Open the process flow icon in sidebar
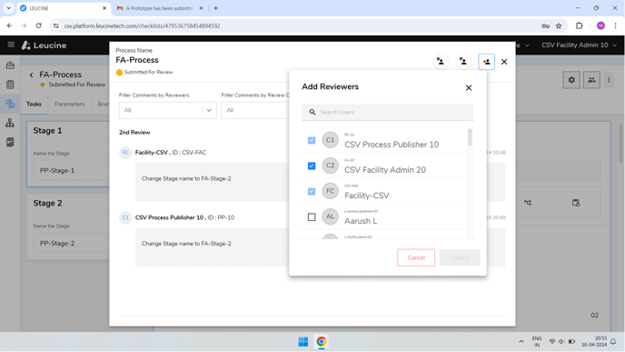Viewport: 625px width, 352px height. tap(10, 104)
